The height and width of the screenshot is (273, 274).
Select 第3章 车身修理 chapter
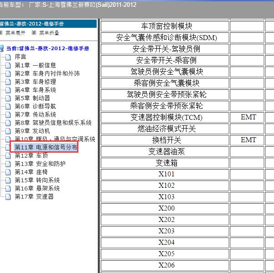35,82
